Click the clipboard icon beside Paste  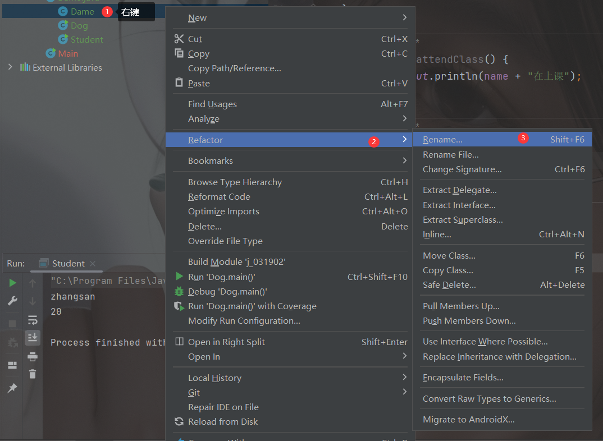click(179, 82)
